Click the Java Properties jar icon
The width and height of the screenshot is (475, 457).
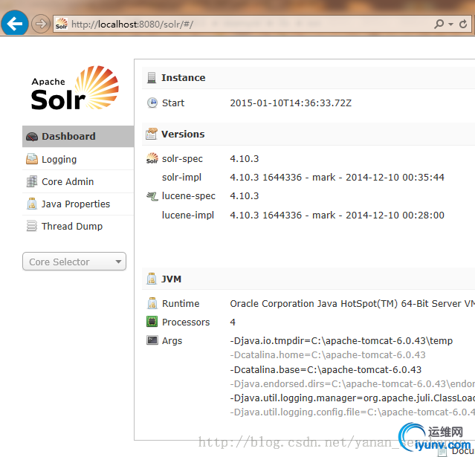click(x=32, y=204)
